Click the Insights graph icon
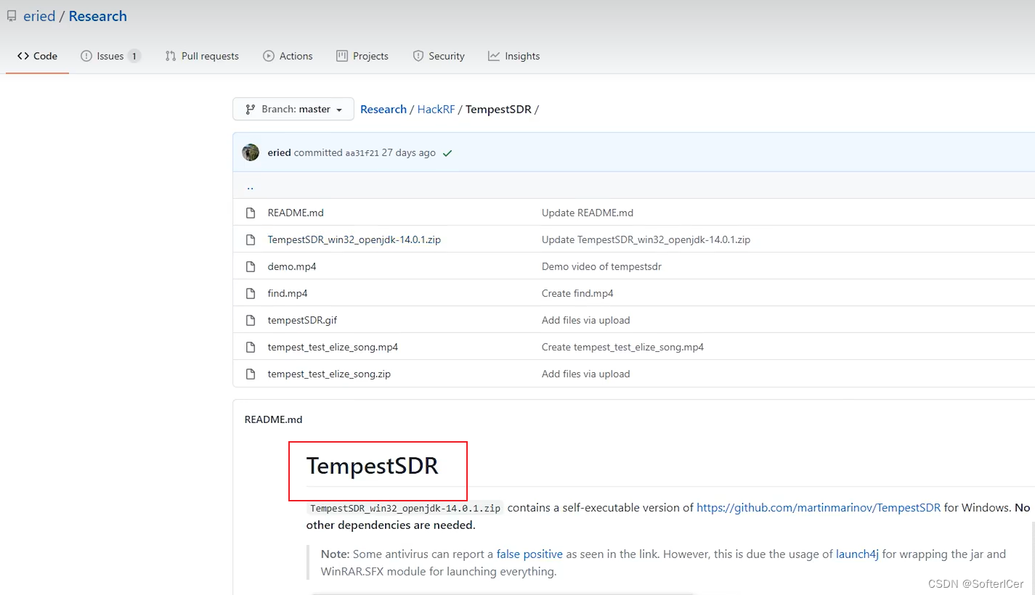The width and height of the screenshot is (1035, 595). pos(495,55)
